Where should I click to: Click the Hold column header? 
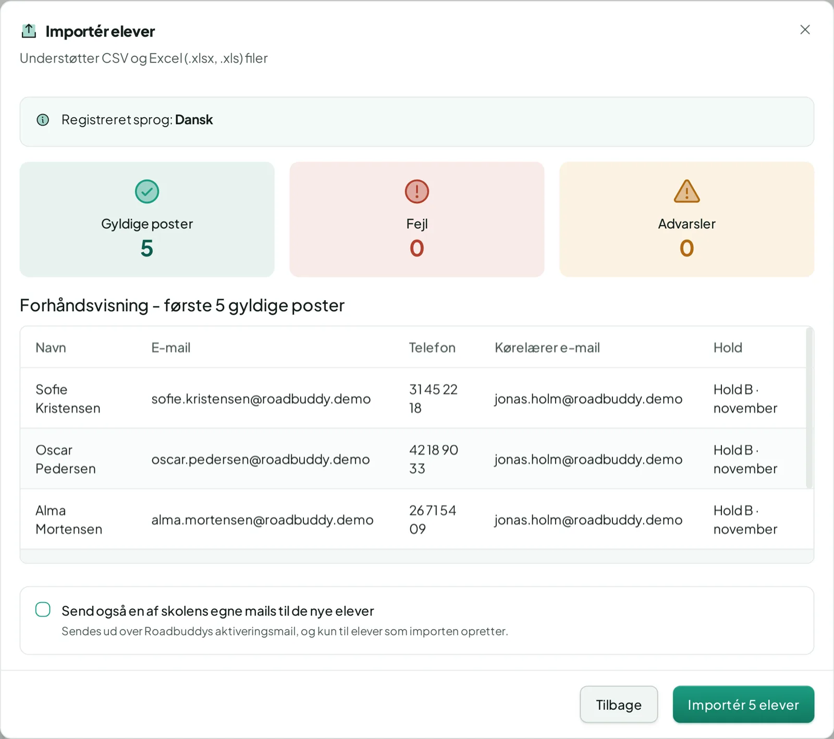pyautogui.click(x=728, y=348)
